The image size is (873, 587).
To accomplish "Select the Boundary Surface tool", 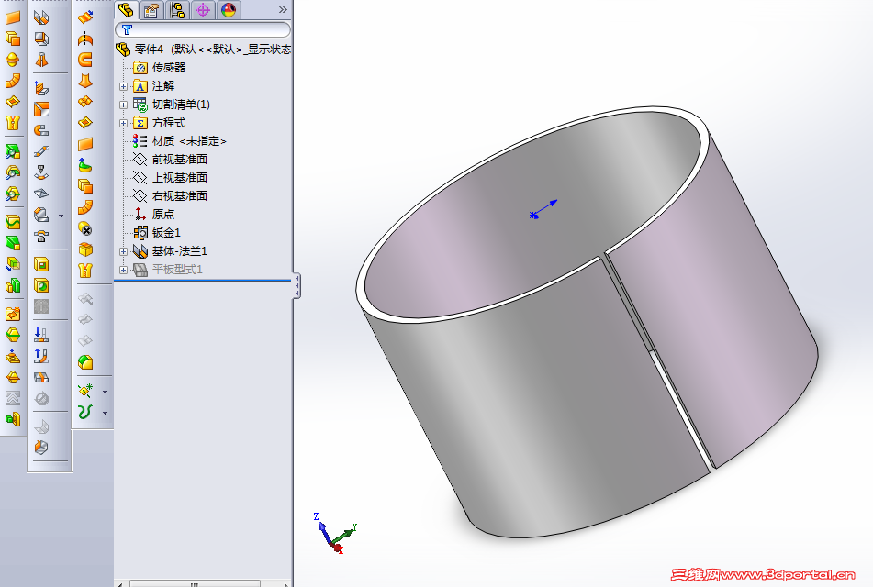I will 85,102.
